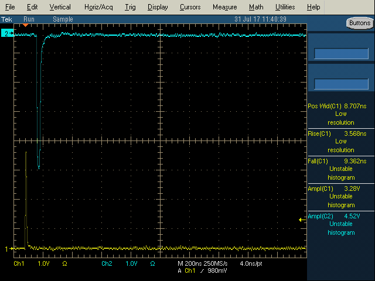Select the orange trigger position marker
375x281 pixels.
pyautogui.click(x=25, y=25)
